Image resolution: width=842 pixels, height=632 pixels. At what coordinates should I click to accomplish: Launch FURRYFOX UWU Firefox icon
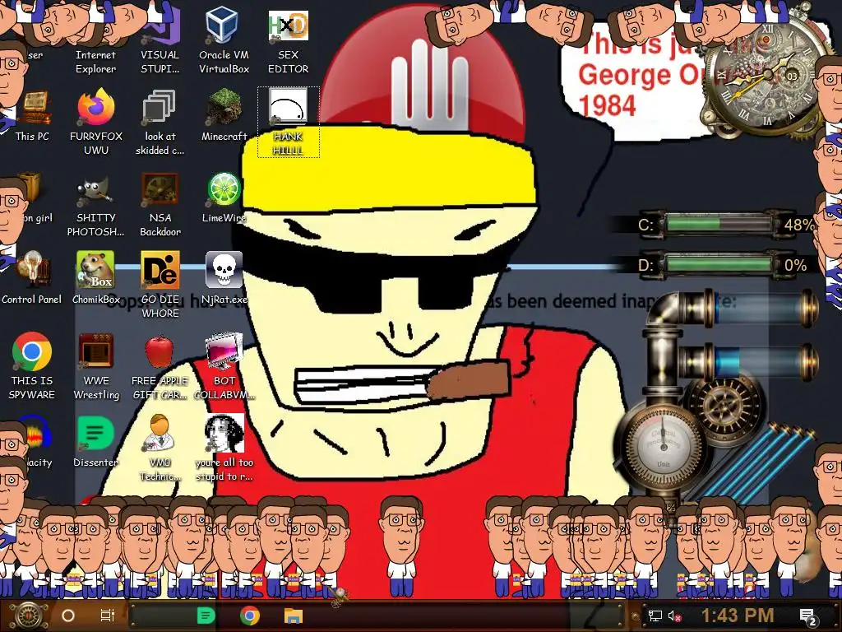point(96,122)
